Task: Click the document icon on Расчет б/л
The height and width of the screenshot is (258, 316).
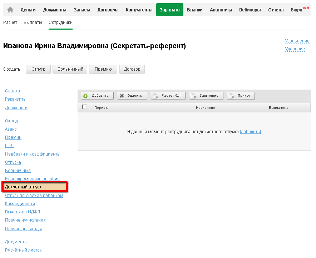Action: tap(155, 96)
